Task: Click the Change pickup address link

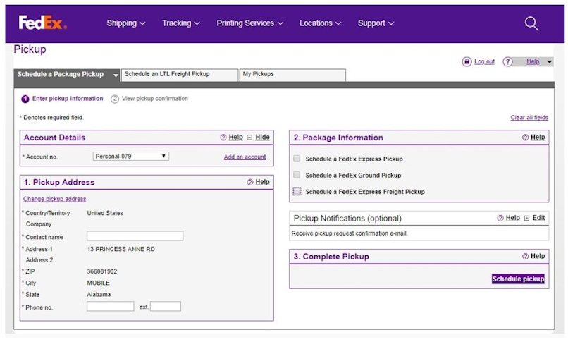Action: pyautogui.click(x=54, y=199)
